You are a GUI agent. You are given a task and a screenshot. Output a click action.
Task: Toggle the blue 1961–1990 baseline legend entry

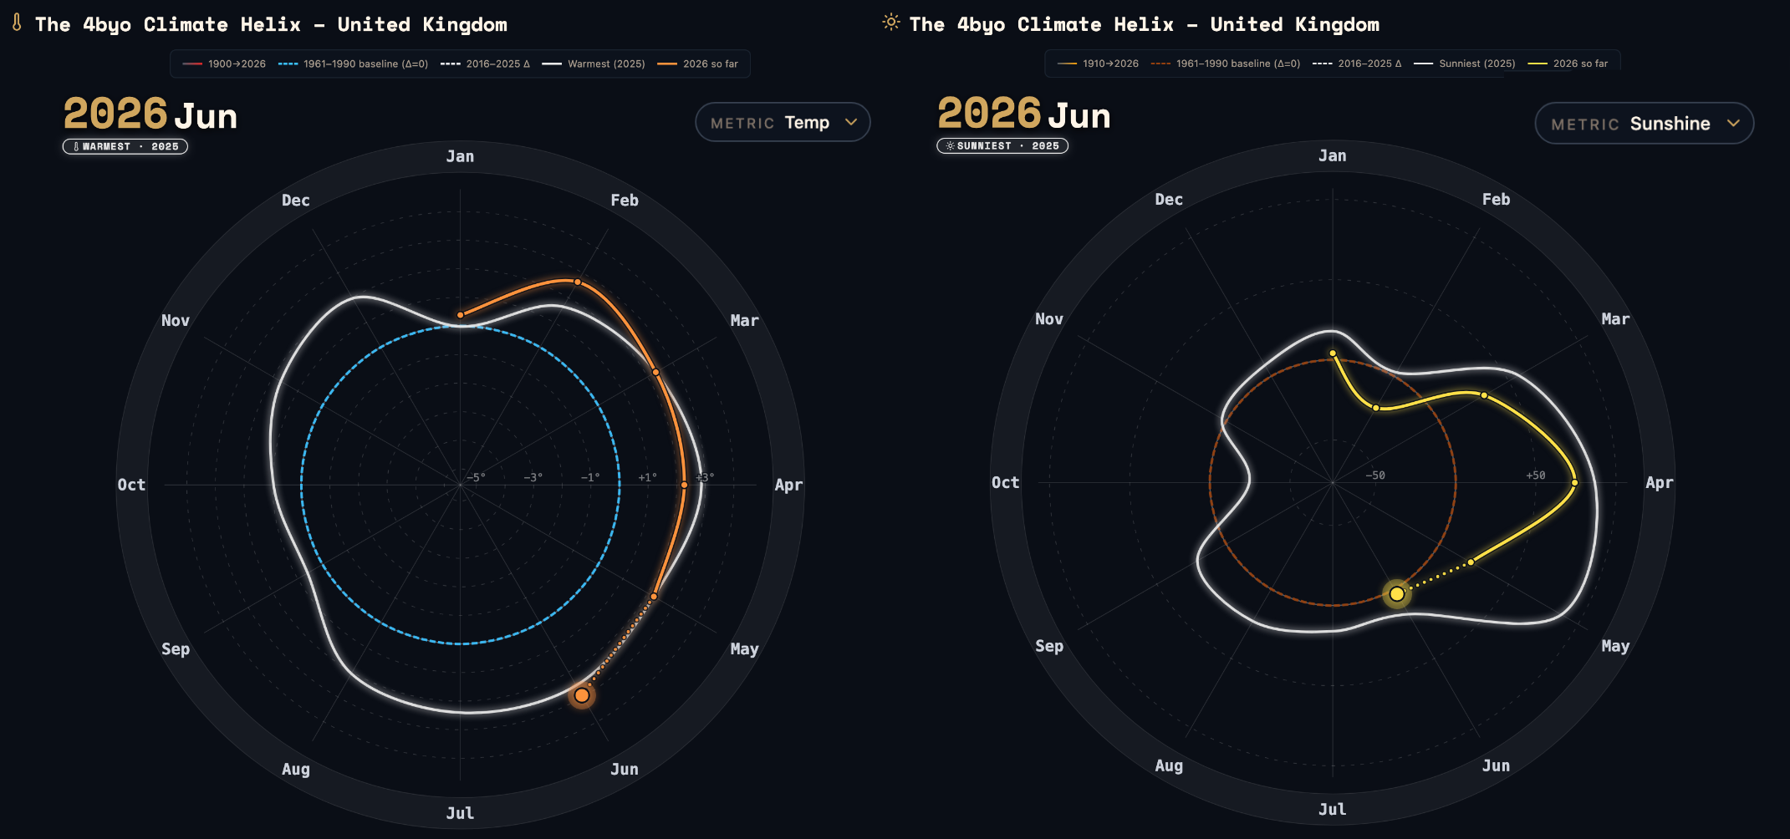coord(353,64)
